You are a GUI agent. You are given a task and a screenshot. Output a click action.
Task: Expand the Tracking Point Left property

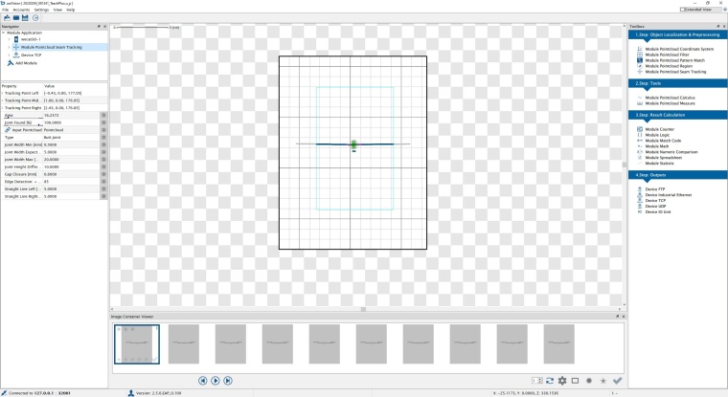tap(3, 93)
